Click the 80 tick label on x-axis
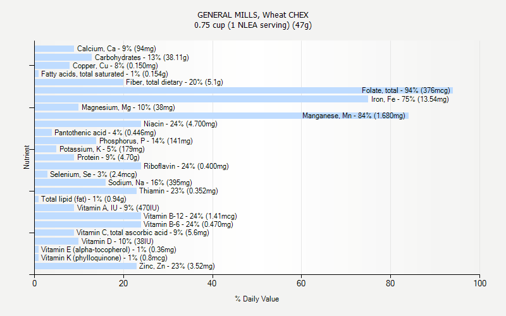506x316 pixels. point(390,283)
